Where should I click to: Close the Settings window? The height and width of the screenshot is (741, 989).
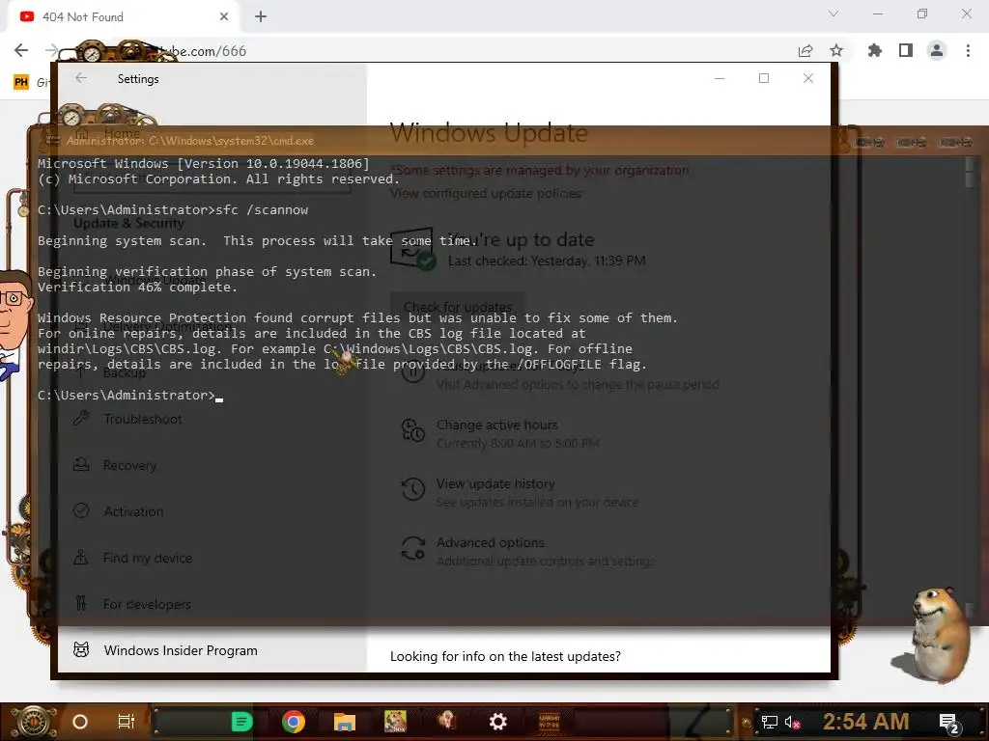[x=808, y=78]
